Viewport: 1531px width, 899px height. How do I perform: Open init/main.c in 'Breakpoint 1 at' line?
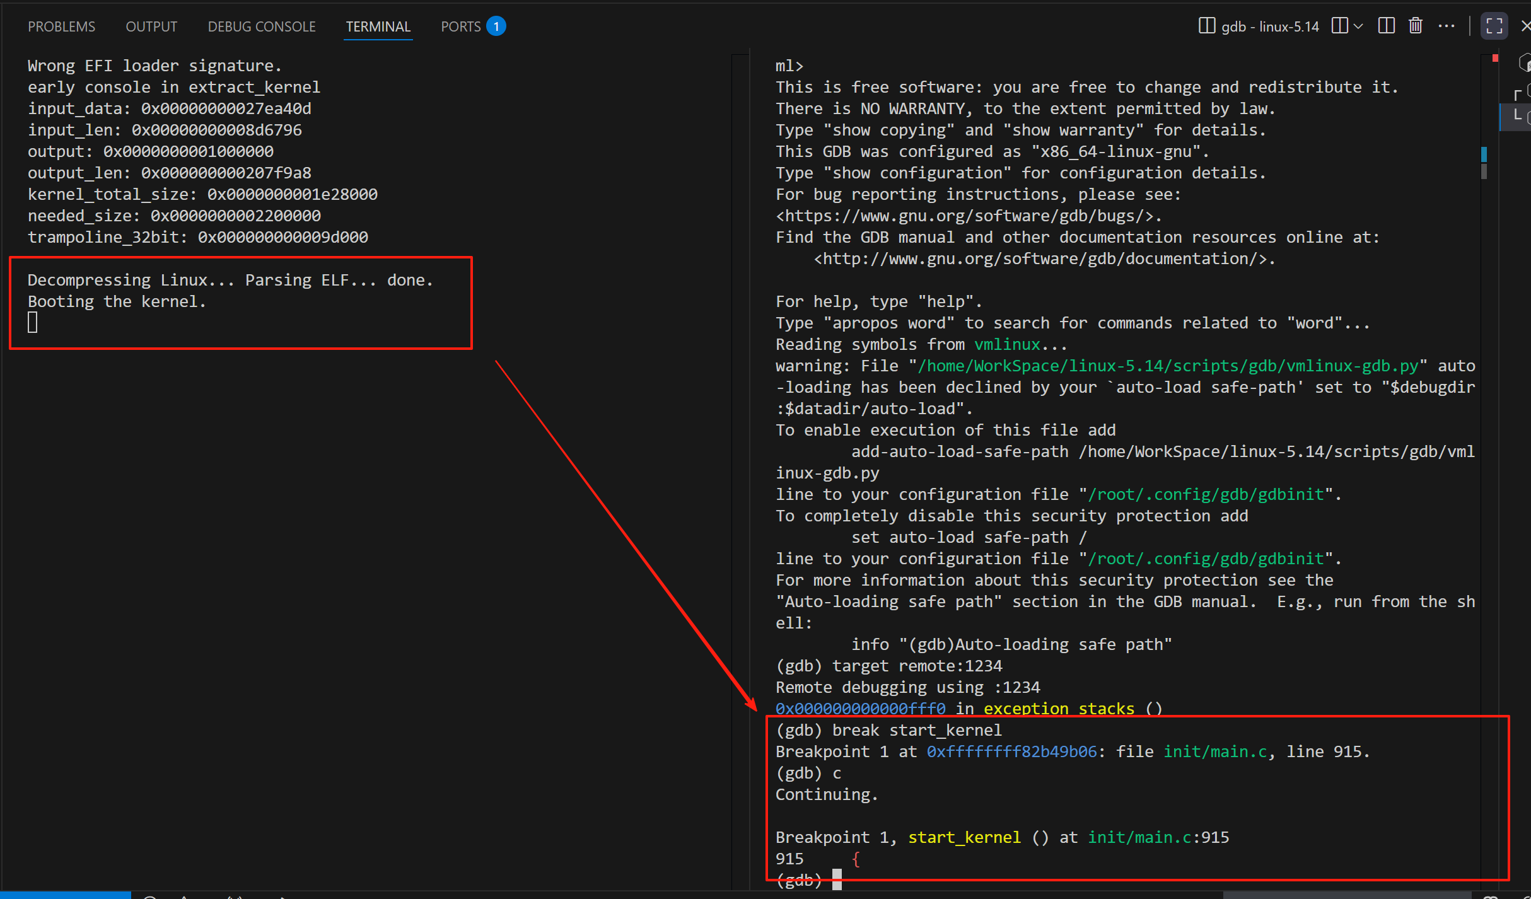pyautogui.click(x=1215, y=752)
